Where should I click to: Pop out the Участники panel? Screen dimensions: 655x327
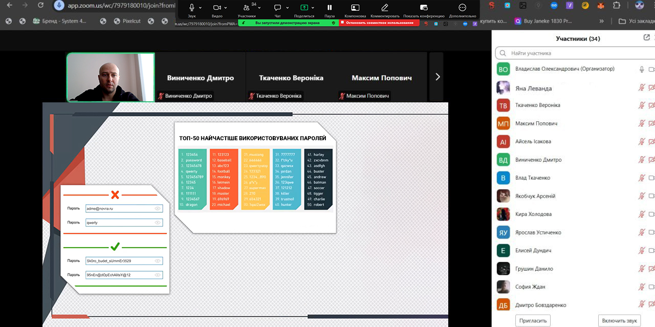[x=646, y=38]
